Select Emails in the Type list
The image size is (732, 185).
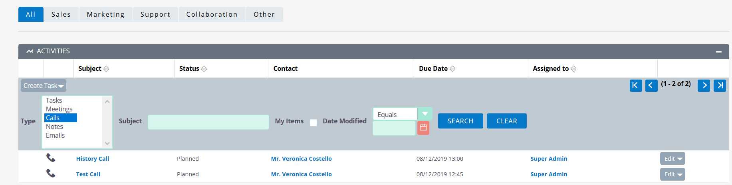tap(55, 135)
